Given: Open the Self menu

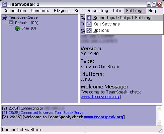Looking at the screenshot, I should pyautogui.click(x=79, y=11).
